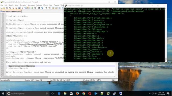
Task: Click the 'INS' indicator in status bar
Action: point(113,80)
